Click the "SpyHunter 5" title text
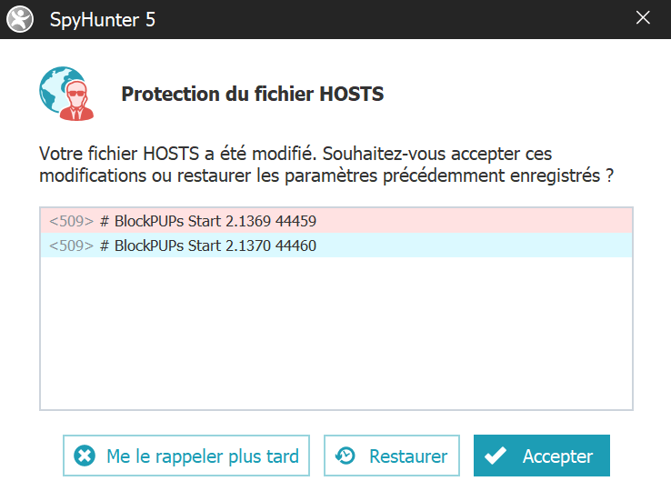The width and height of the screenshot is (671, 501). [102, 19]
